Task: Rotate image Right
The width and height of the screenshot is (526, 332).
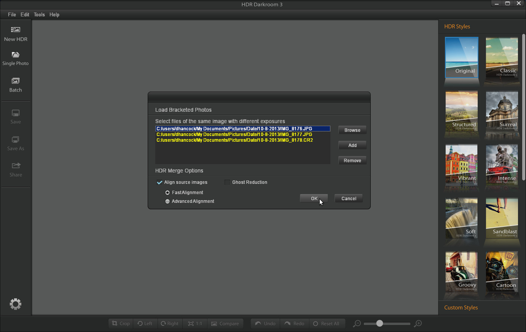Action: pyautogui.click(x=169, y=324)
